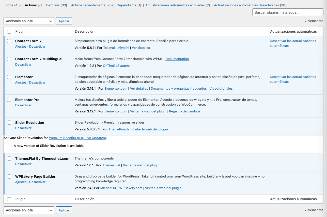The width and height of the screenshot is (327, 217).
Task: Click the Versión 7.4 text of WPBakery
Action: pyautogui.click(x=83, y=188)
